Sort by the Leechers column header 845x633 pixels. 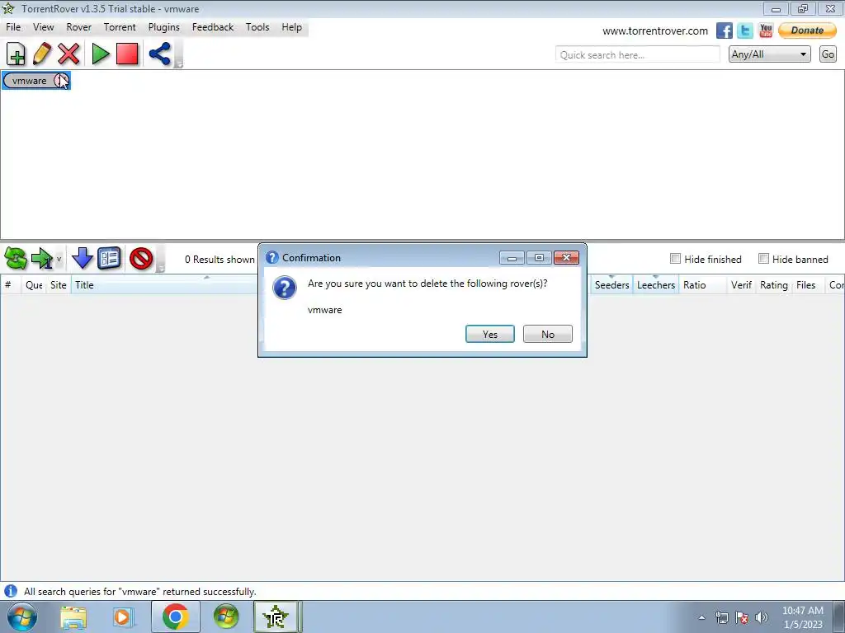tap(656, 285)
